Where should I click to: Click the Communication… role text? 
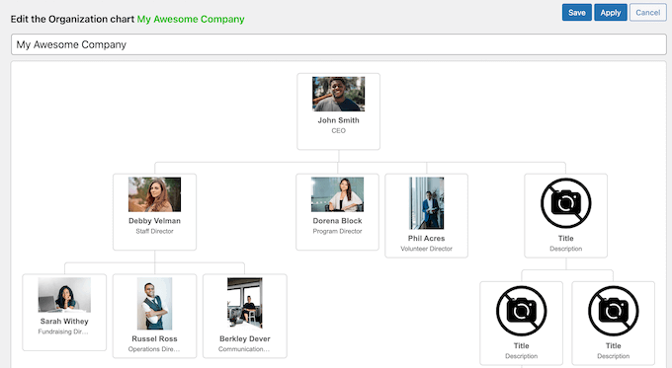point(244,349)
